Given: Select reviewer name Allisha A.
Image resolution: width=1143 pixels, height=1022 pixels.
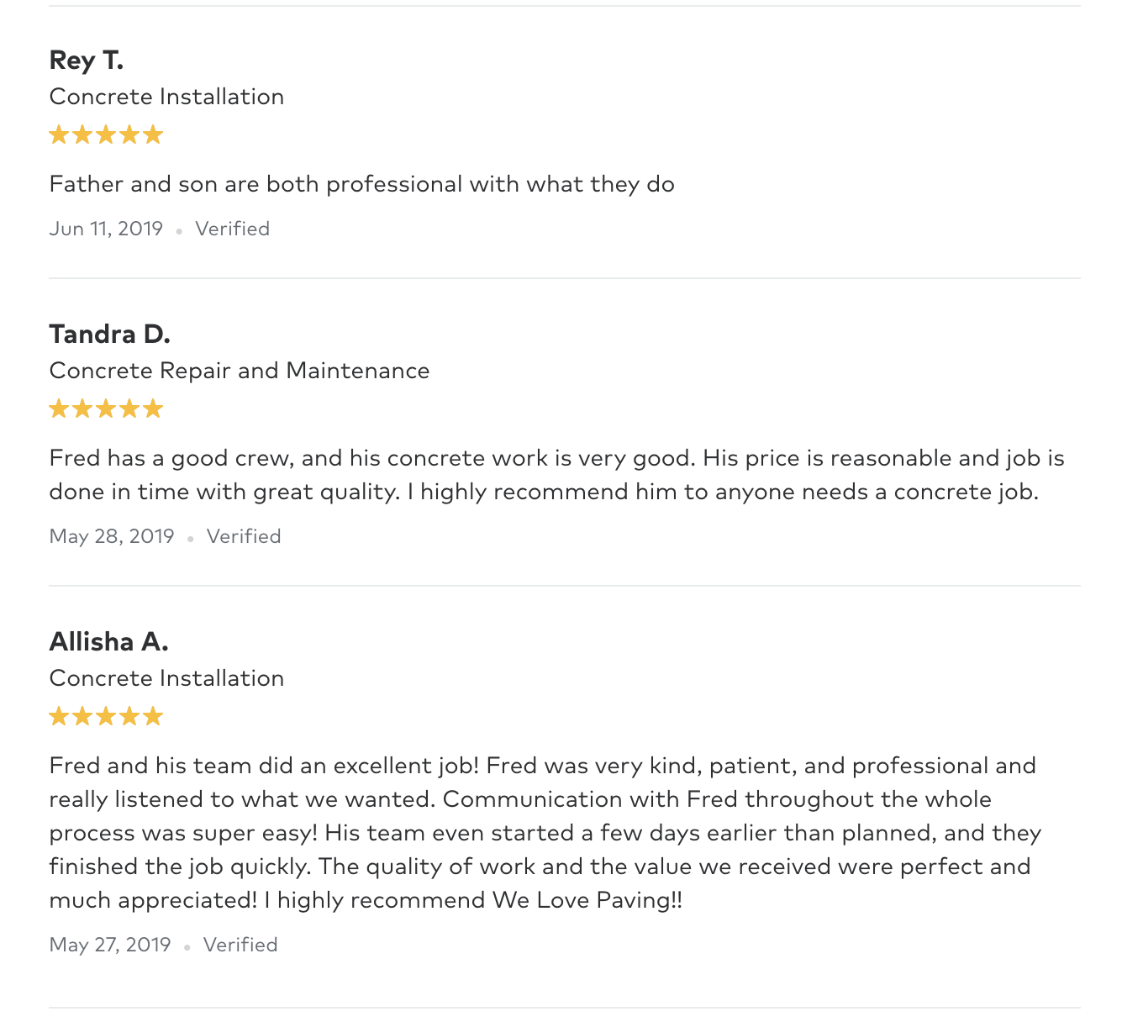Looking at the screenshot, I should click(x=109, y=642).
